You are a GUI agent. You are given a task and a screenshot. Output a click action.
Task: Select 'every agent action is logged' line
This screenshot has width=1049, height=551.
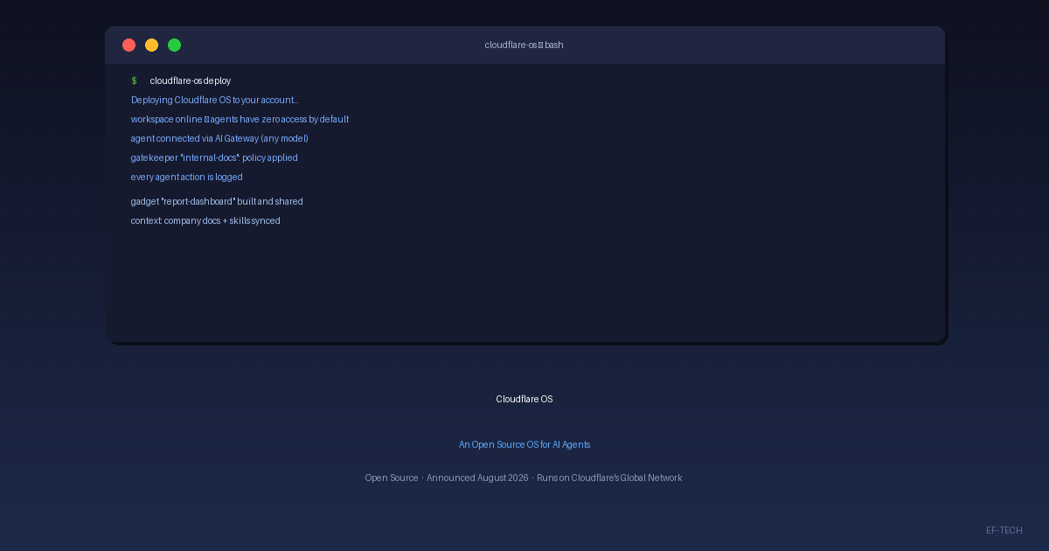[x=187, y=177]
